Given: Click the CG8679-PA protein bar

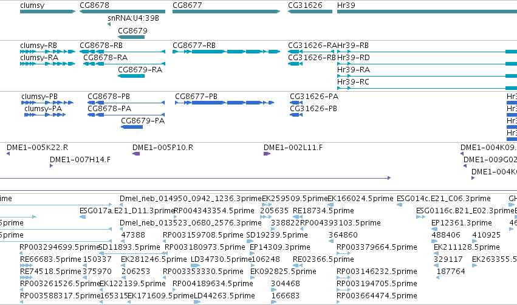Looking at the screenshot, I should [x=132, y=127].
